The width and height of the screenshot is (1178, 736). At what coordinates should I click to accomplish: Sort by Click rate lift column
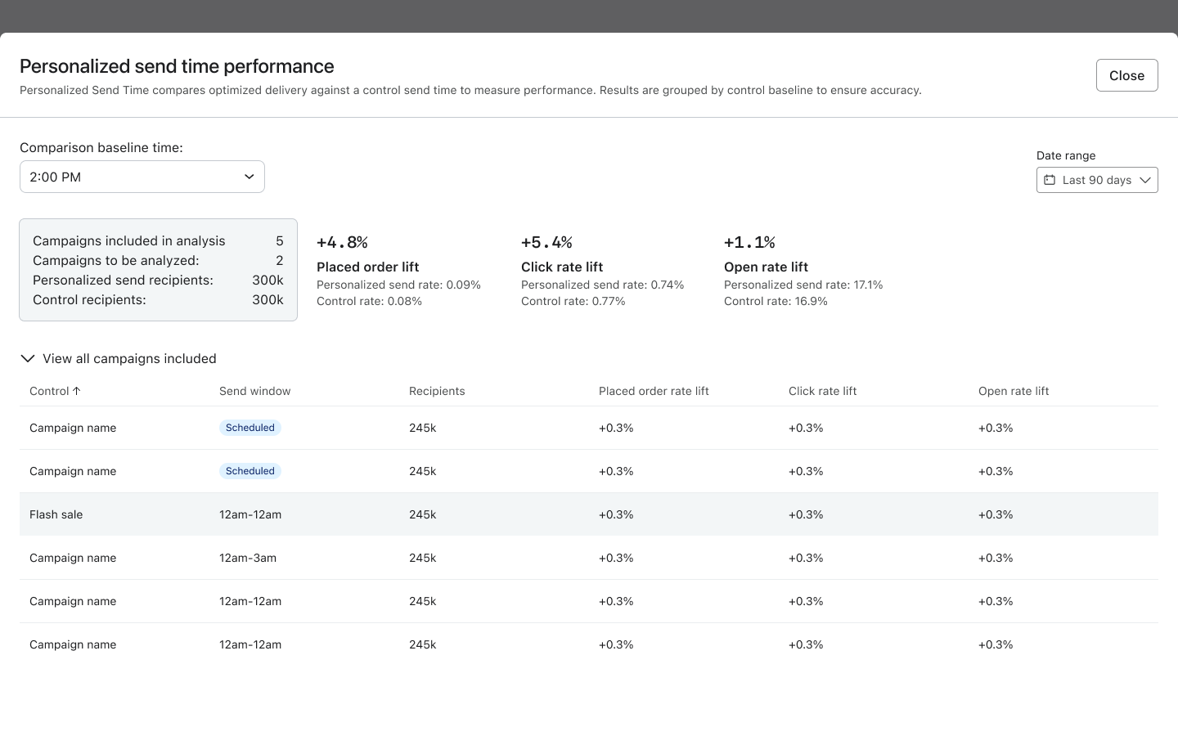click(x=822, y=391)
